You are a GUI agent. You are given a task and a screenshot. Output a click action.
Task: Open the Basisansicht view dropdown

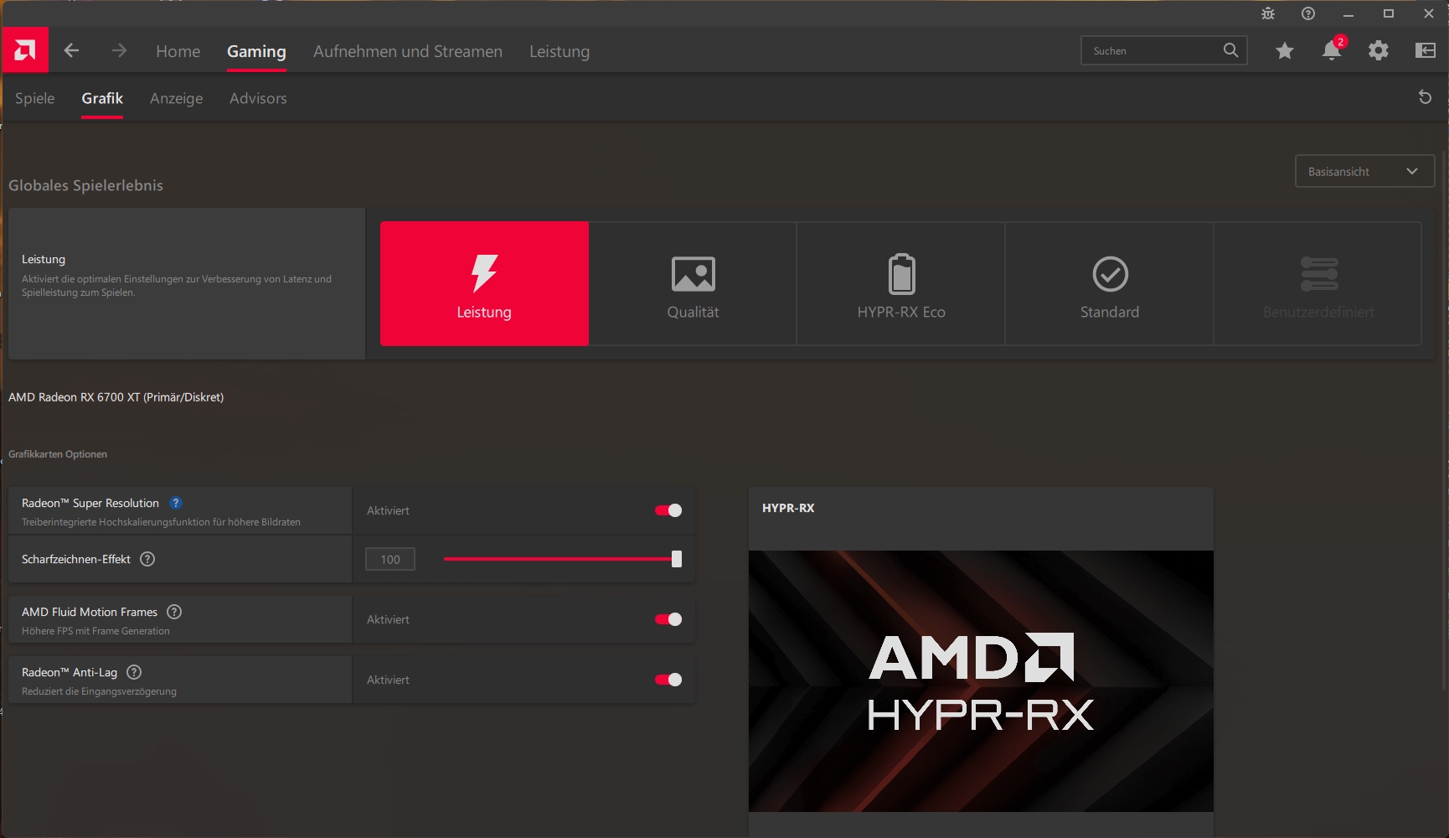(1364, 171)
